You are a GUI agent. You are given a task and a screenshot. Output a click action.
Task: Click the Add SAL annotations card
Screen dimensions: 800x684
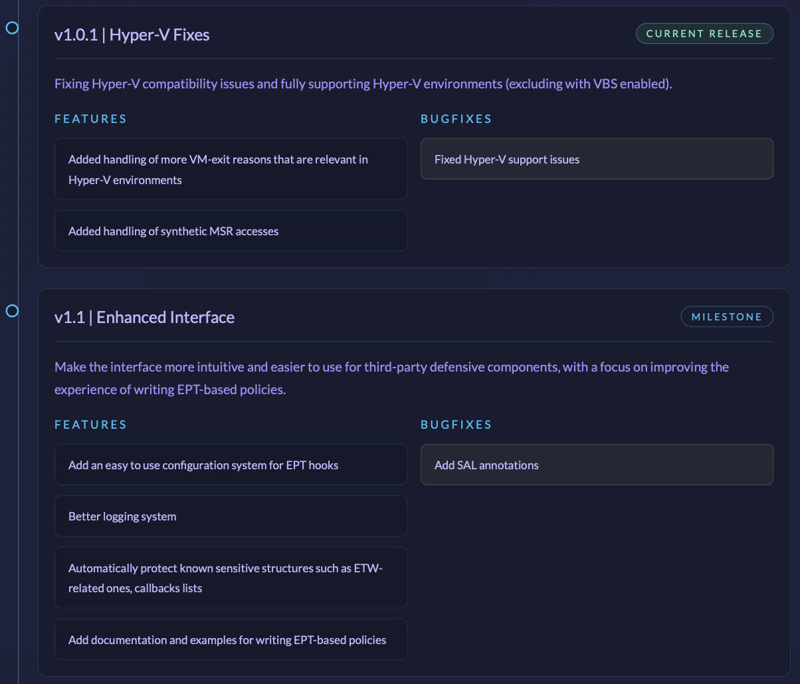coord(597,465)
